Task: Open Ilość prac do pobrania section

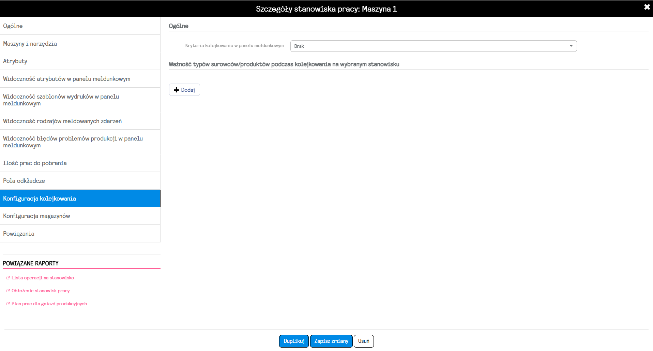Action: pyautogui.click(x=80, y=163)
